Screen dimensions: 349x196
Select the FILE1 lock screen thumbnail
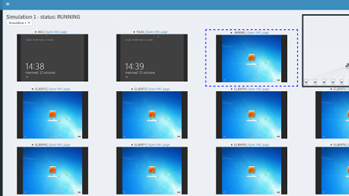[152, 58]
